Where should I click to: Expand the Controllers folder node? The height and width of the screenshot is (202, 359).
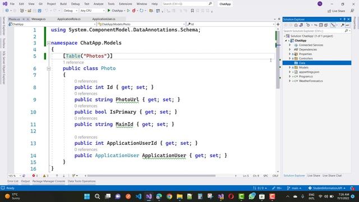click(289, 58)
